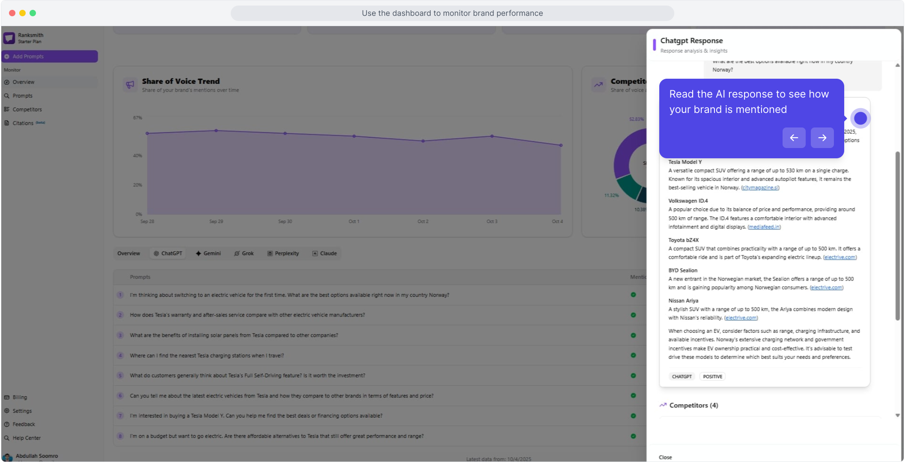Click the Add Prompts button
Image resolution: width=905 pixels, height=462 pixels.
coord(50,56)
